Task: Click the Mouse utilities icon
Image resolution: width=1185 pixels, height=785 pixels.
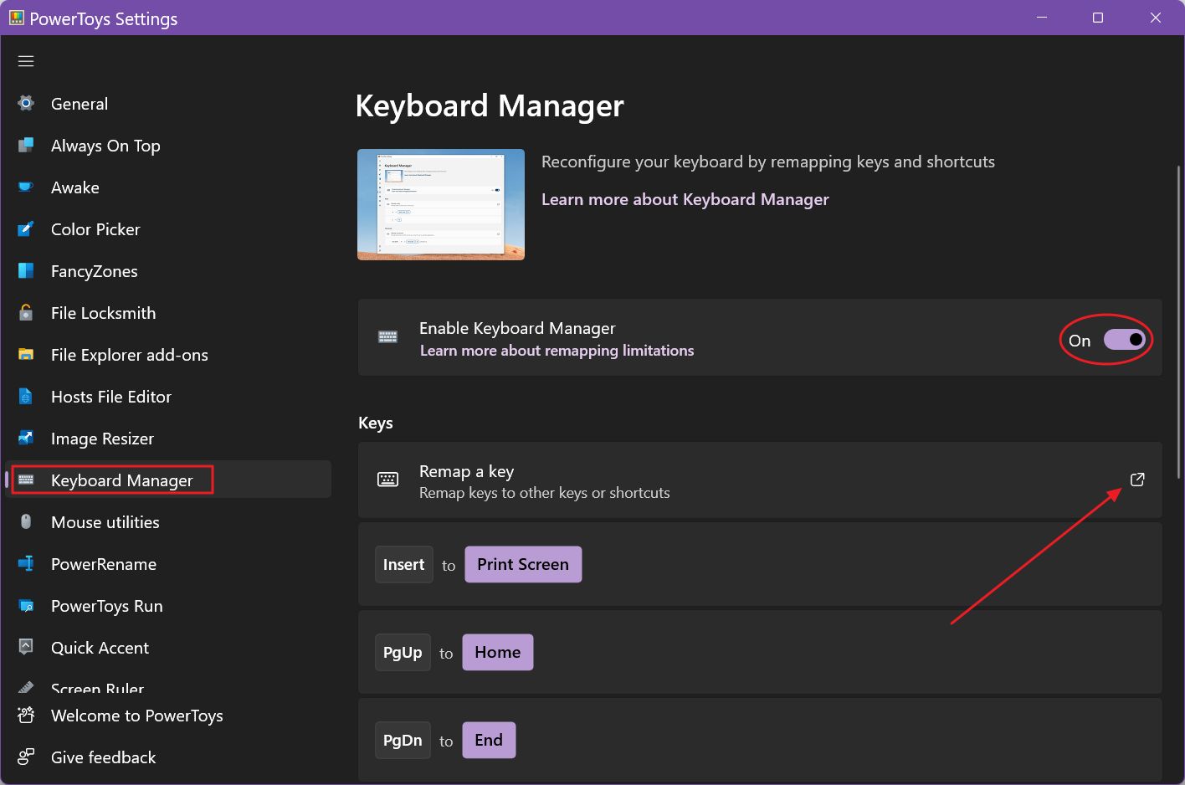Action: tap(26, 522)
